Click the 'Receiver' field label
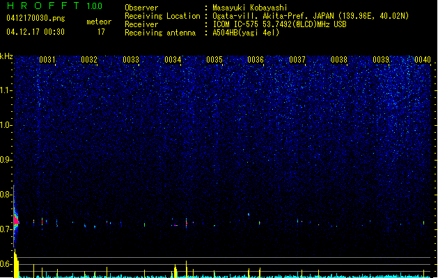Screen dimensions: 438x278 pos(141,24)
